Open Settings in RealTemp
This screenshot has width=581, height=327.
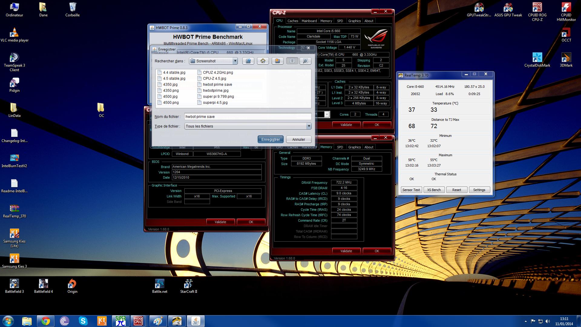coord(479,190)
